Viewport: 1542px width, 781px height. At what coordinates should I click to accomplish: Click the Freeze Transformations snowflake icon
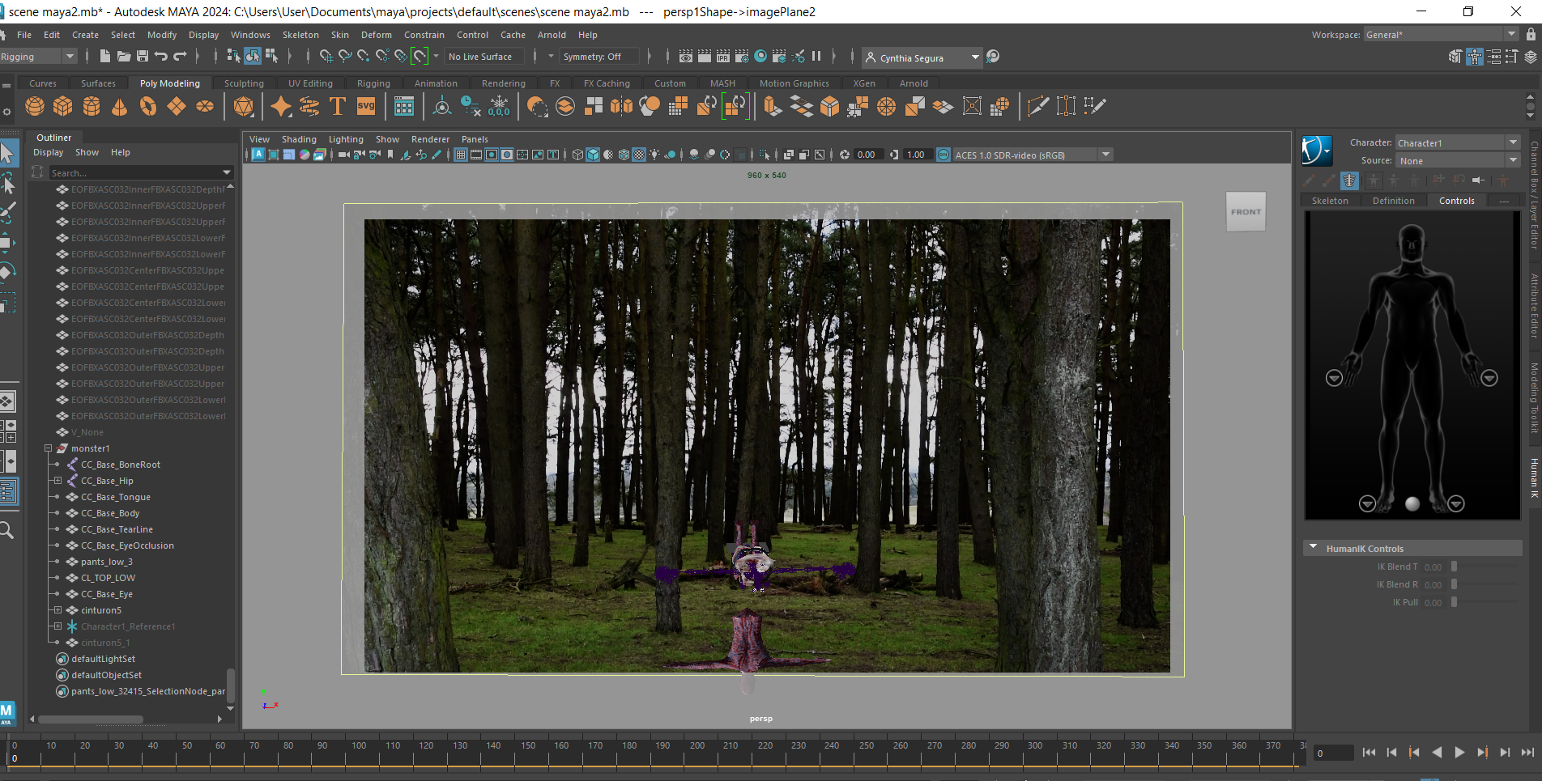(499, 106)
